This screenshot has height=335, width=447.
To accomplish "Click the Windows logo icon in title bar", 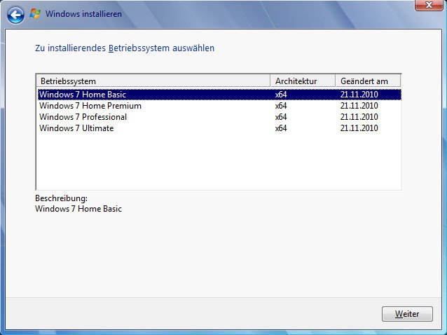I will [x=35, y=14].
